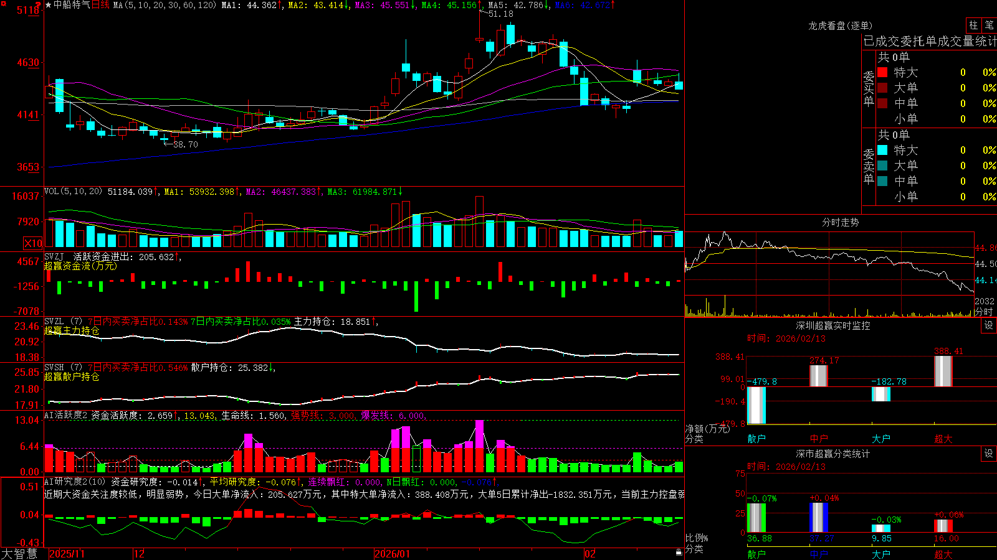Image resolution: width=997 pixels, height=560 pixels.
Task: Click the 日线 period label
Action: [x=100, y=5]
